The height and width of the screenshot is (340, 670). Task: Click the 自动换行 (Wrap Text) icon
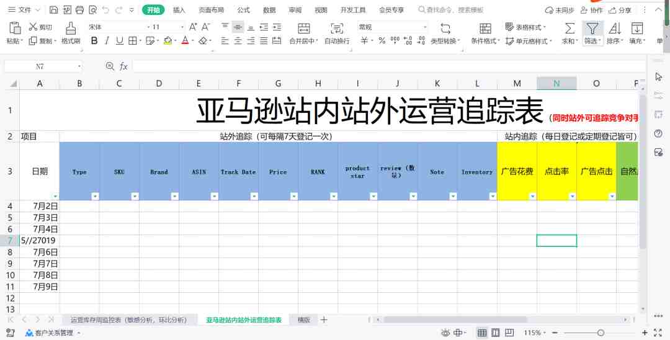click(x=337, y=29)
